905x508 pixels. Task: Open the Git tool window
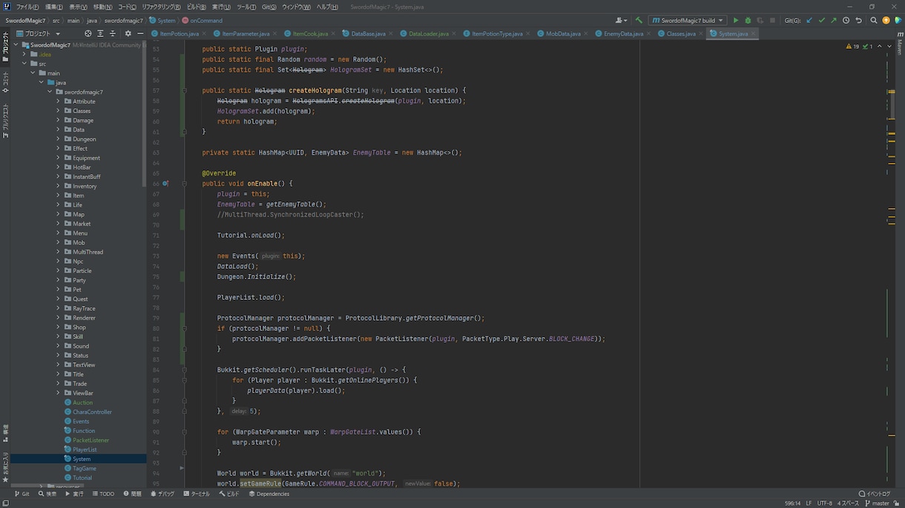22,494
